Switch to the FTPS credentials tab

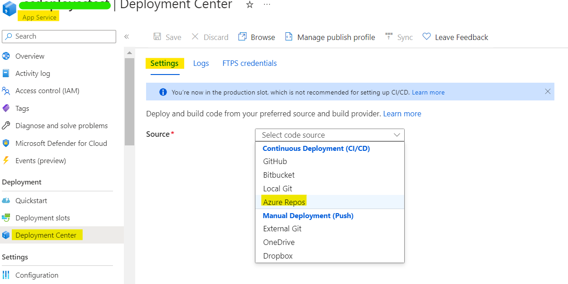pyautogui.click(x=249, y=63)
